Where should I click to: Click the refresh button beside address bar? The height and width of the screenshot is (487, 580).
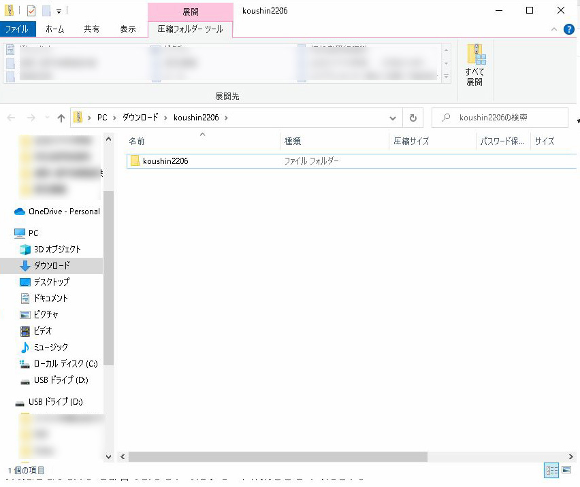(413, 118)
